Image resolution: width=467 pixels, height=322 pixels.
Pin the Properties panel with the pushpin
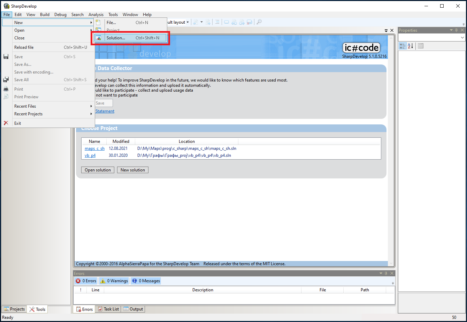(x=457, y=30)
